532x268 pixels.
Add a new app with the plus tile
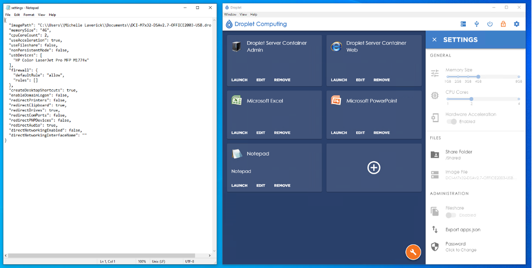click(x=374, y=167)
